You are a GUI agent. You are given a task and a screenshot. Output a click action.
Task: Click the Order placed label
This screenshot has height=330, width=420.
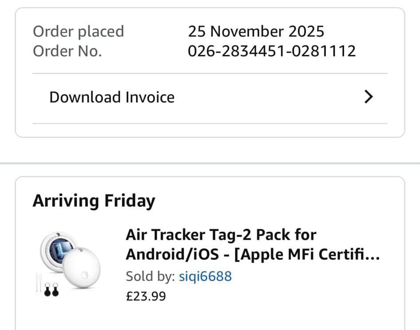pos(79,32)
